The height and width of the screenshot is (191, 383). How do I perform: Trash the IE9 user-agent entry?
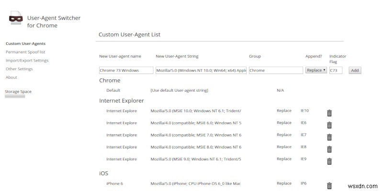(x=329, y=161)
